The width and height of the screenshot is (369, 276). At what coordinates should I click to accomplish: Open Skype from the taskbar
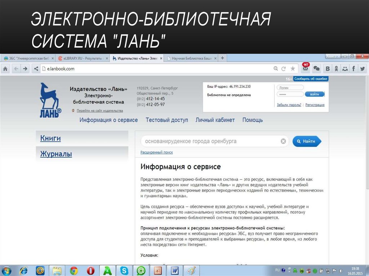pyautogui.click(x=124, y=271)
